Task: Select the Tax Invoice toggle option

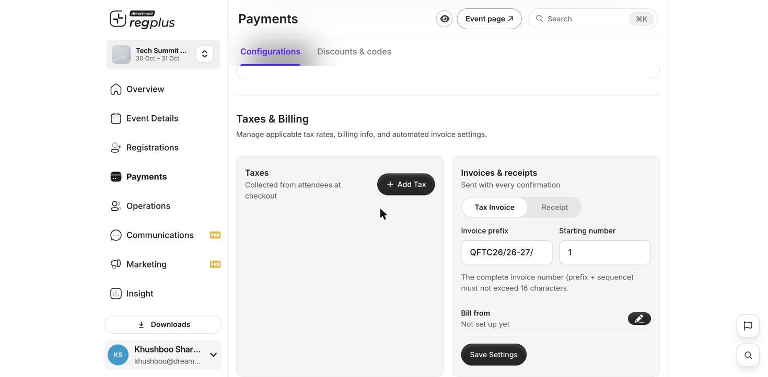Action: [495, 208]
